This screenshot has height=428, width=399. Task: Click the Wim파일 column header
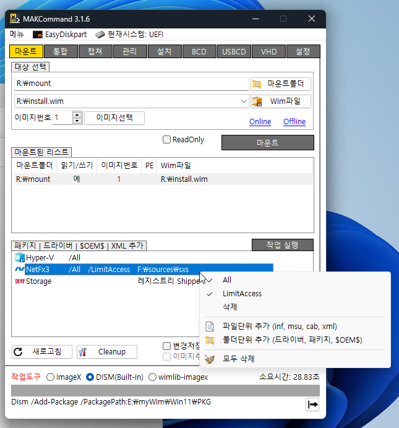[234, 165]
